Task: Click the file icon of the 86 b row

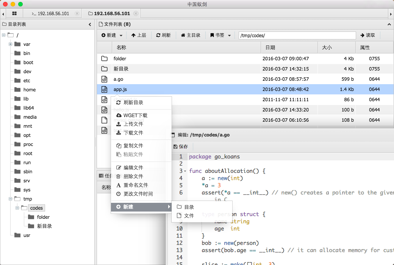Action: click(x=104, y=100)
